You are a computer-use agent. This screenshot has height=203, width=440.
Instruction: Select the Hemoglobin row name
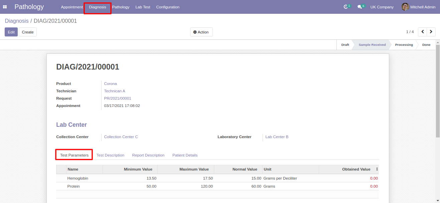[x=78, y=178]
